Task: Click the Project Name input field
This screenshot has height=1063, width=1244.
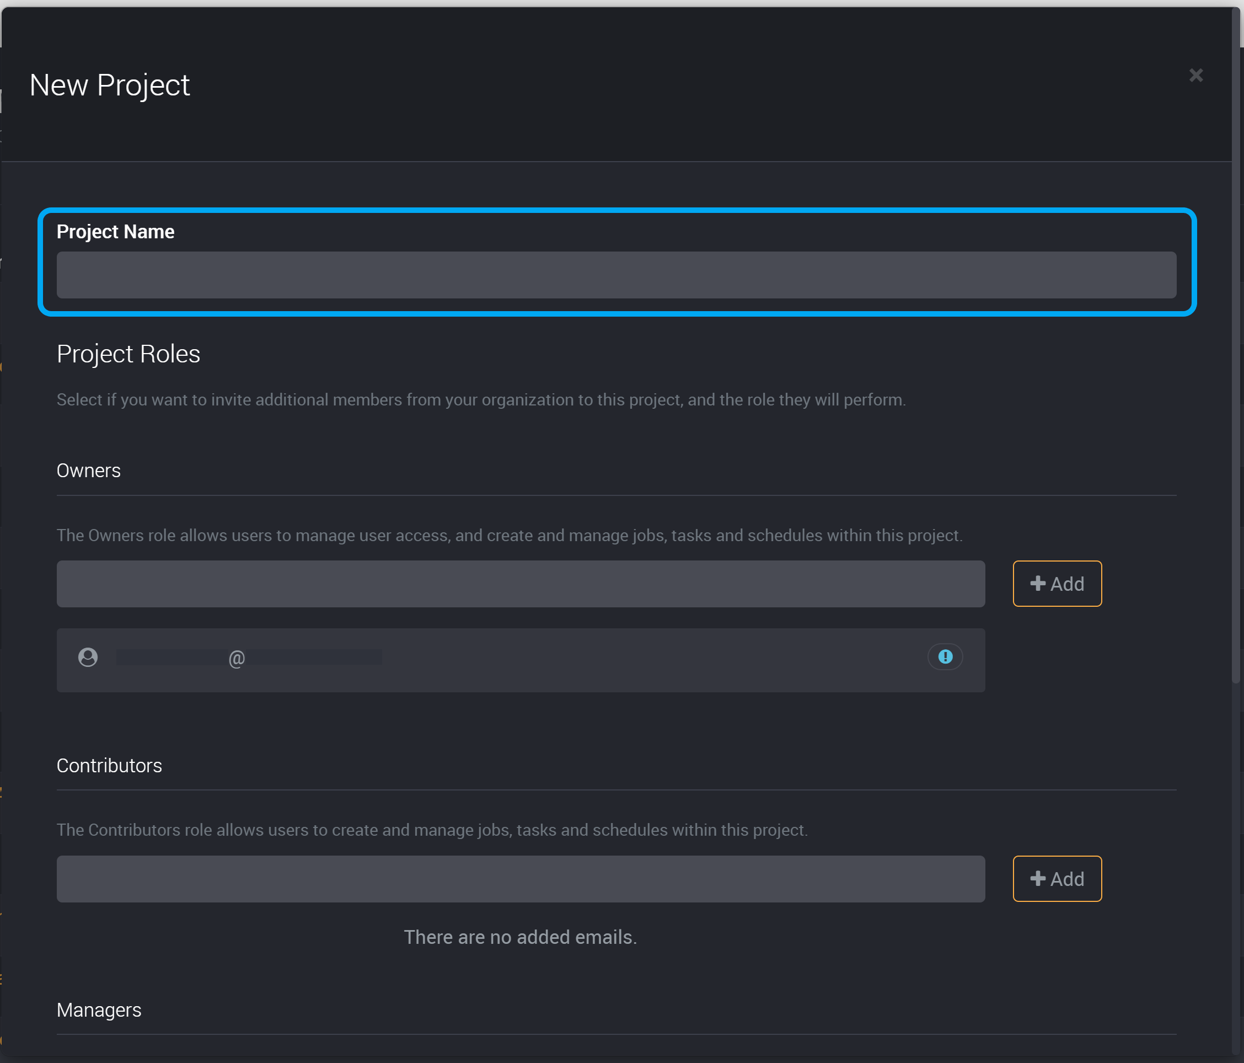Action: click(x=616, y=275)
